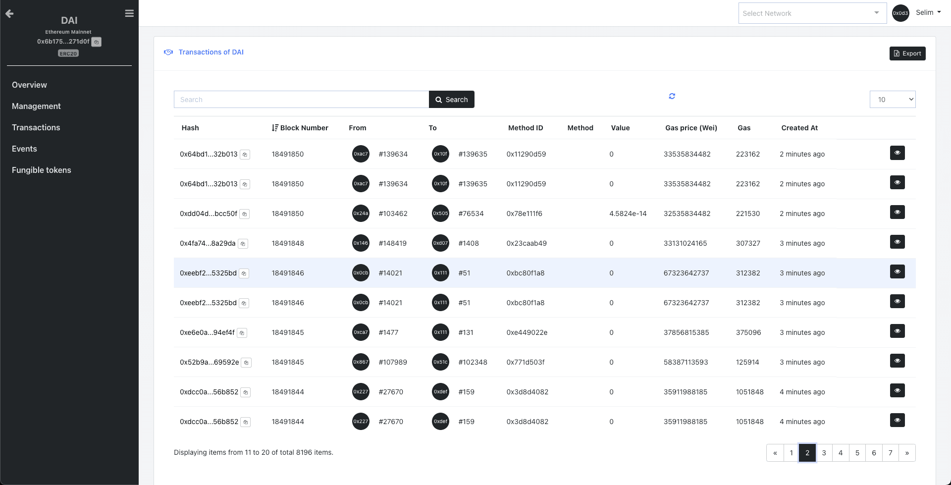The height and width of the screenshot is (485, 951).
Task: Click the Transactions of DAI title
Action: (211, 52)
